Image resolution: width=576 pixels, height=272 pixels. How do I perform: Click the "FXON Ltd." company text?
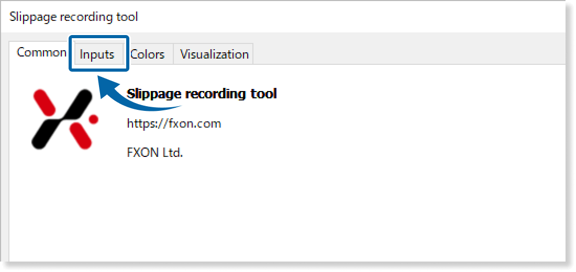coord(155,153)
